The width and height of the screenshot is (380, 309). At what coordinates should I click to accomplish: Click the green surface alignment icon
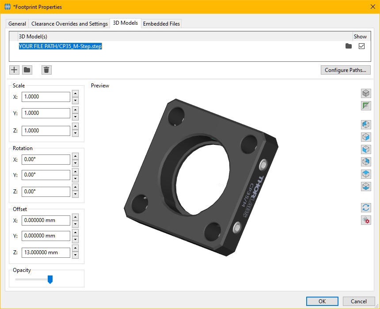(x=366, y=106)
